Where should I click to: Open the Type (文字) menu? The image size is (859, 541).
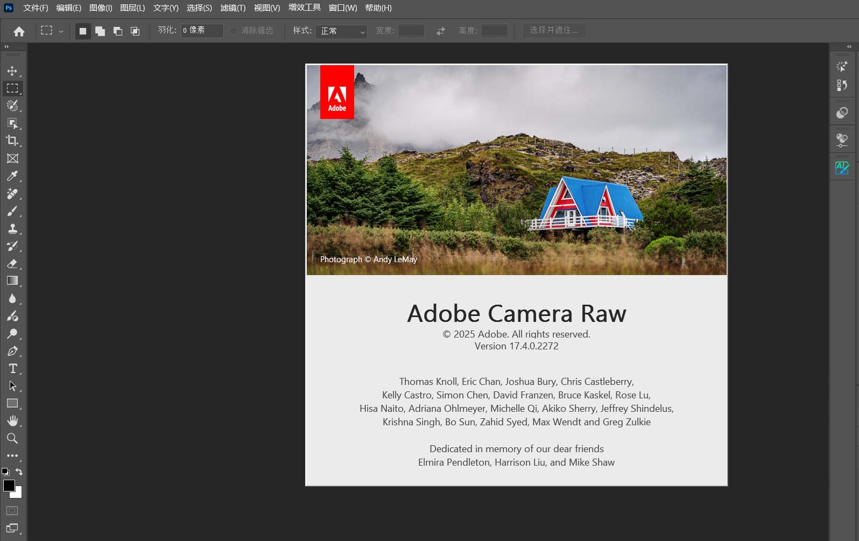166,8
